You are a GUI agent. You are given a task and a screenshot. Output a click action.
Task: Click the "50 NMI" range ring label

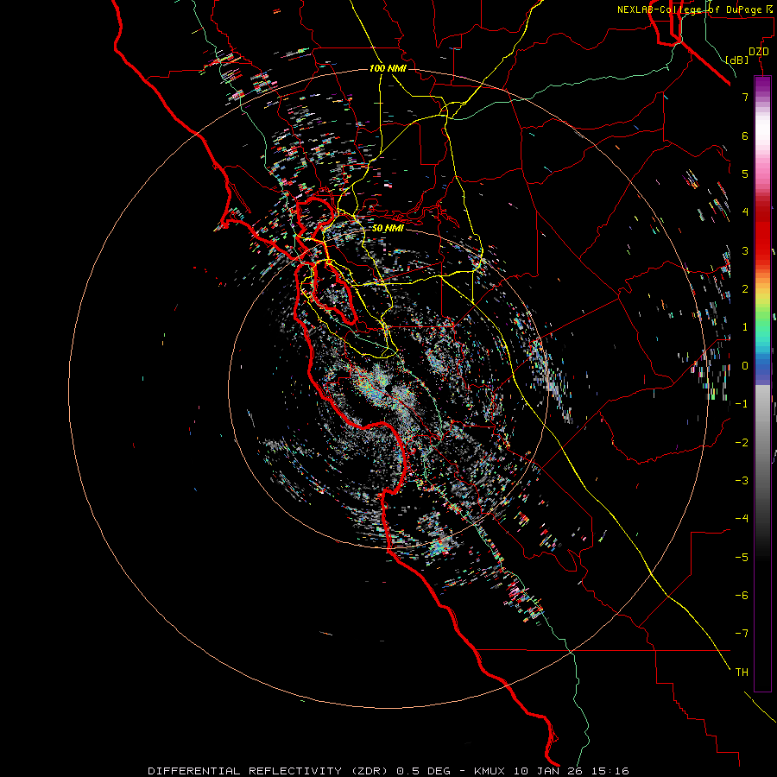click(x=388, y=228)
